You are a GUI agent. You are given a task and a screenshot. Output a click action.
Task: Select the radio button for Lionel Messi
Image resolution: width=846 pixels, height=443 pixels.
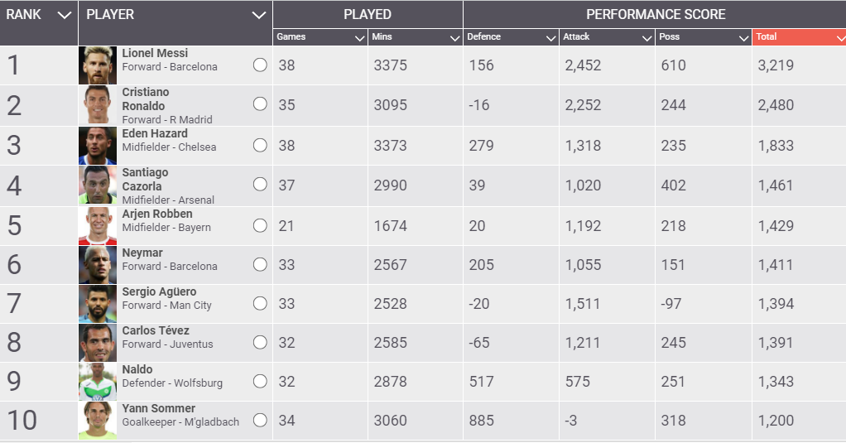[260, 65]
